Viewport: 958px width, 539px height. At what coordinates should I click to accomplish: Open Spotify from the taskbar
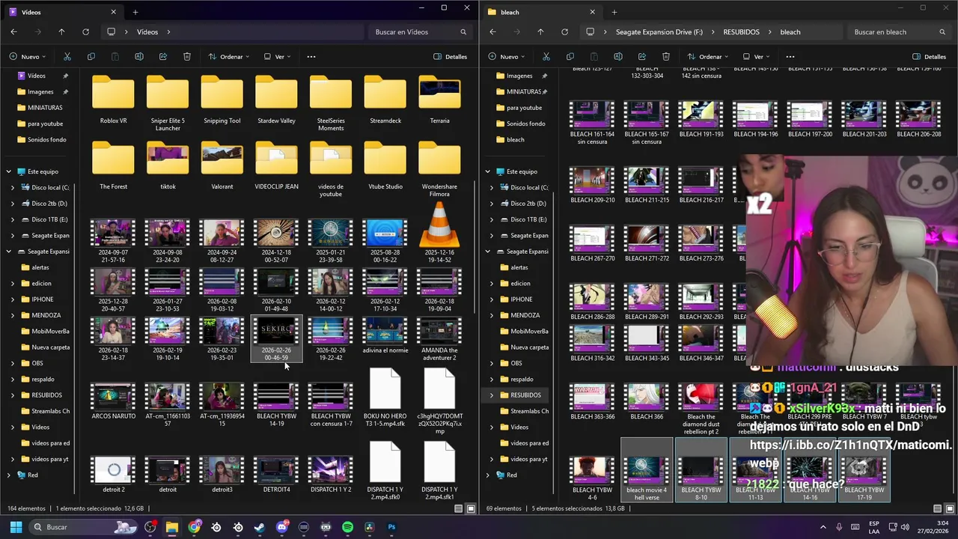(x=347, y=527)
